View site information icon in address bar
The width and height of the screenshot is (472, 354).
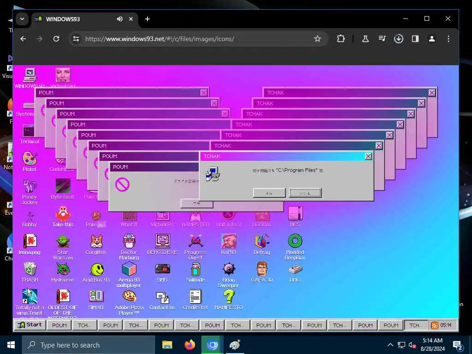click(76, 39)
